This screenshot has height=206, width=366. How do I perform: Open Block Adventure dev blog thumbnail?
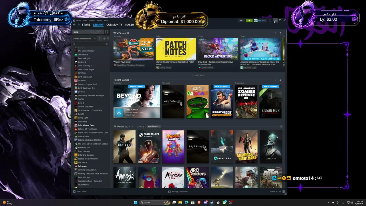(x=218, y=49)
